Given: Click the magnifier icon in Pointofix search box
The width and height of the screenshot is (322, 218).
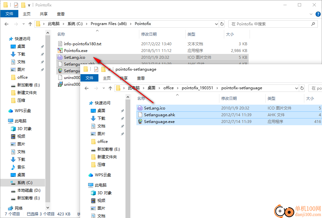Looking at the screenshot, I should (x=313, y=24).
